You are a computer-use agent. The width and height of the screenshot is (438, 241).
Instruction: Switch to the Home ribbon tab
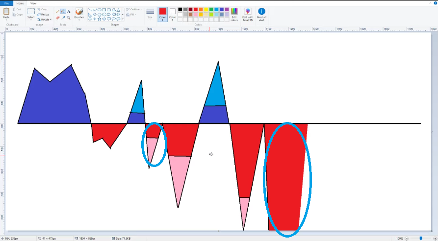click(20, 3)
